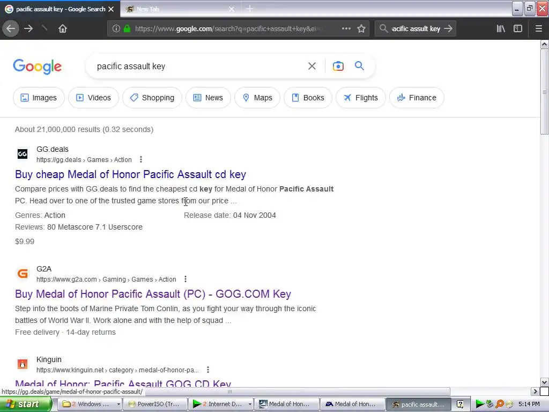This screenshot has height=412, width=549.
Task: Click the Kinguin site favicon
Action: pos(23,364)
